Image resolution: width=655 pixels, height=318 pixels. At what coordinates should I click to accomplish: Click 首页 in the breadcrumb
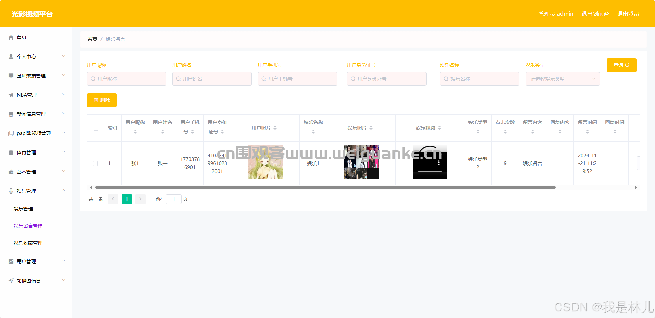tap(92, 39)
